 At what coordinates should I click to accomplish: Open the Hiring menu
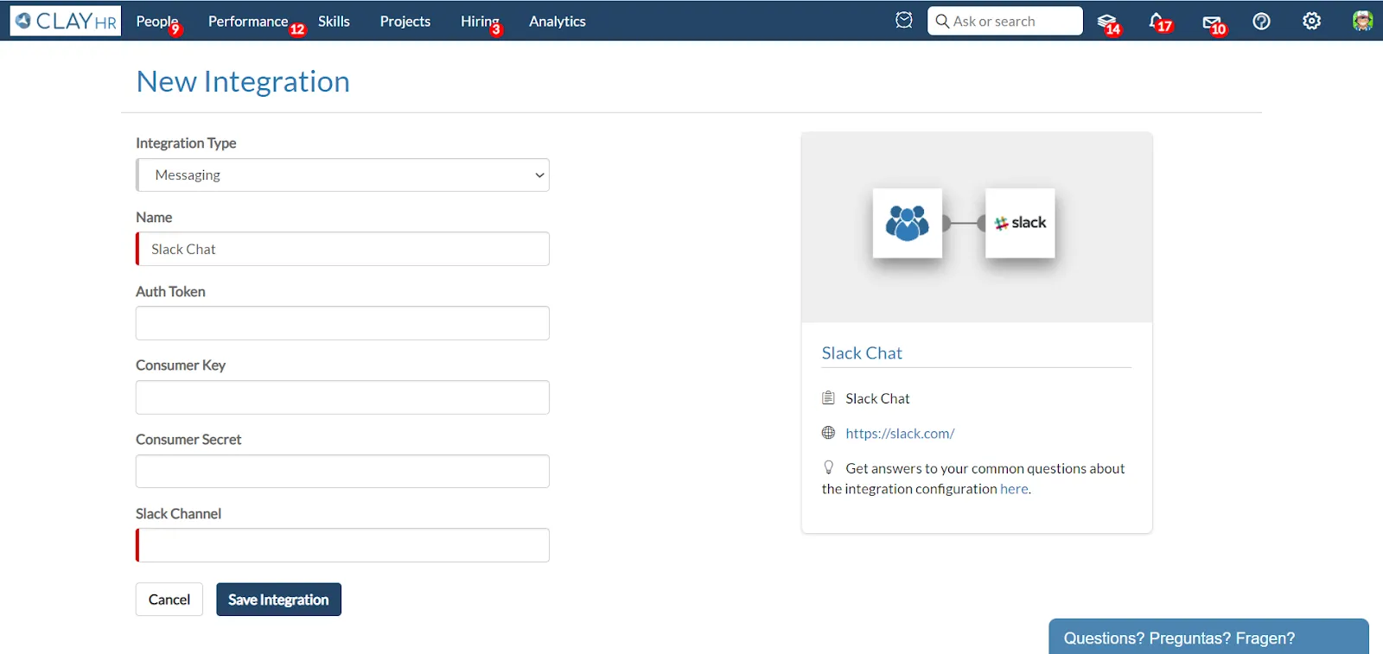click(479, 21)
